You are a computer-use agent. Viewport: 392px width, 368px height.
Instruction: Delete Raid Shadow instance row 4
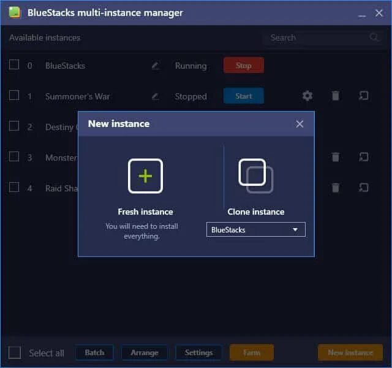coord(336,188)
